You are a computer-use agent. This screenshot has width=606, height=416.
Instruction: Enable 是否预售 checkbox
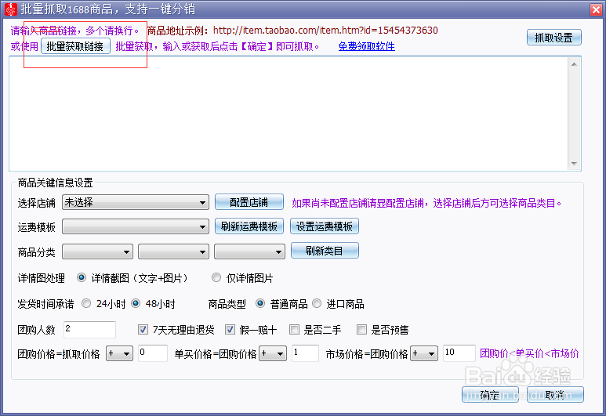point(361,330)
